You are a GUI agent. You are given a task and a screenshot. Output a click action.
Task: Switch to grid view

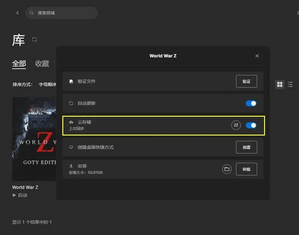click(280, 84)
